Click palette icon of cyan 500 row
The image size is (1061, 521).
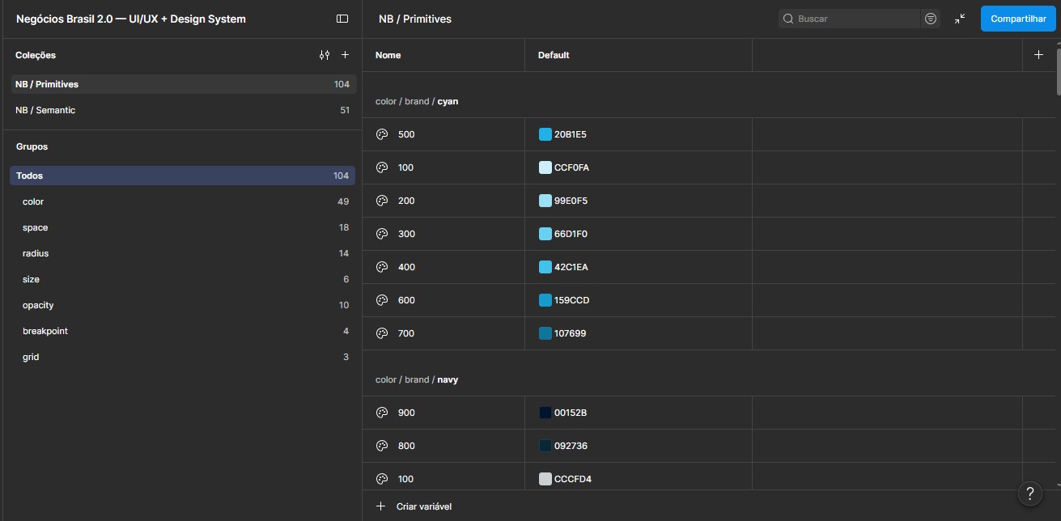tap(382, 134)
